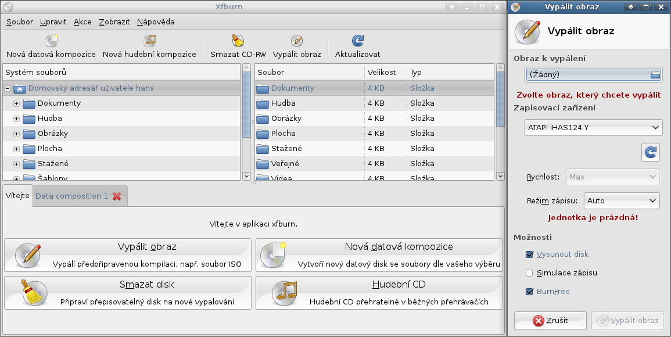Open the ATAPI iHAS124 Y device dropdown
This screenshot has width=671, height=337.
(x=594, y=128)
